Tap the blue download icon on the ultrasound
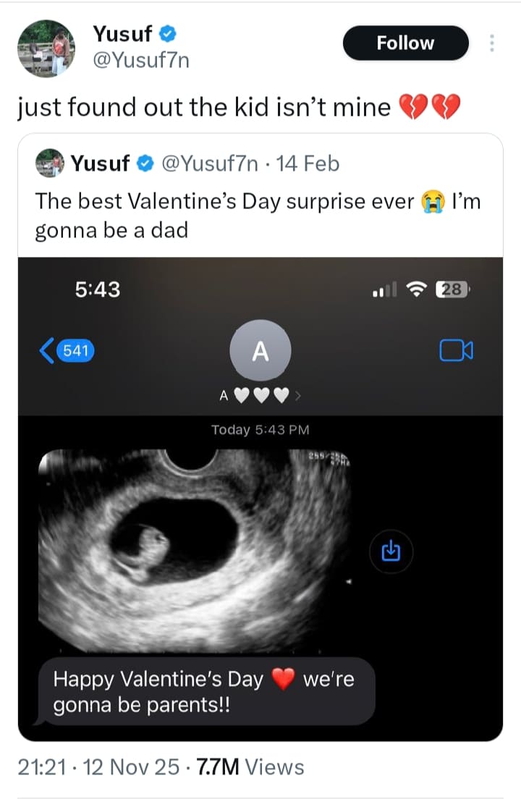Screen dimensions: 521x799 pos(390,551)
